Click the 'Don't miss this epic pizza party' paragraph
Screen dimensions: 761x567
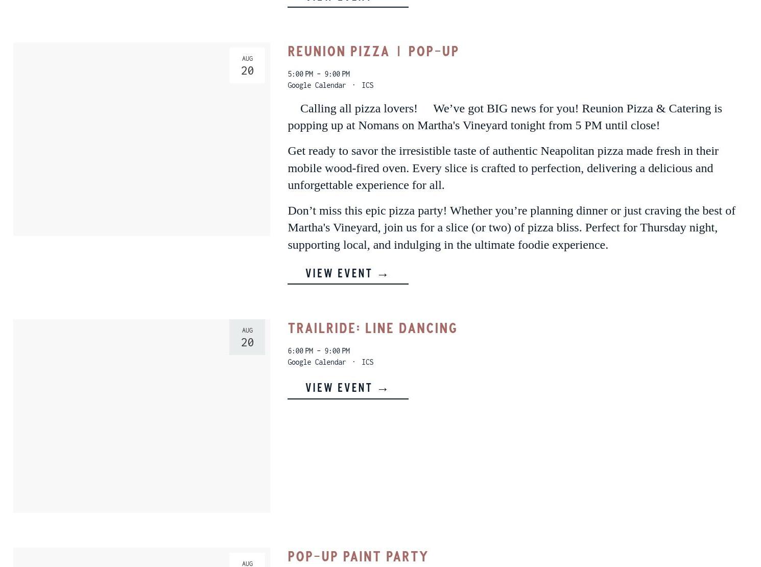click(511, 227)
